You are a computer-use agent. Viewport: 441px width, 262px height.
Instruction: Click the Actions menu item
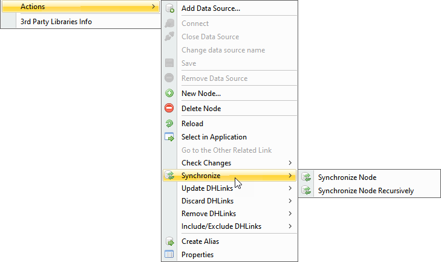pos(33,7)
